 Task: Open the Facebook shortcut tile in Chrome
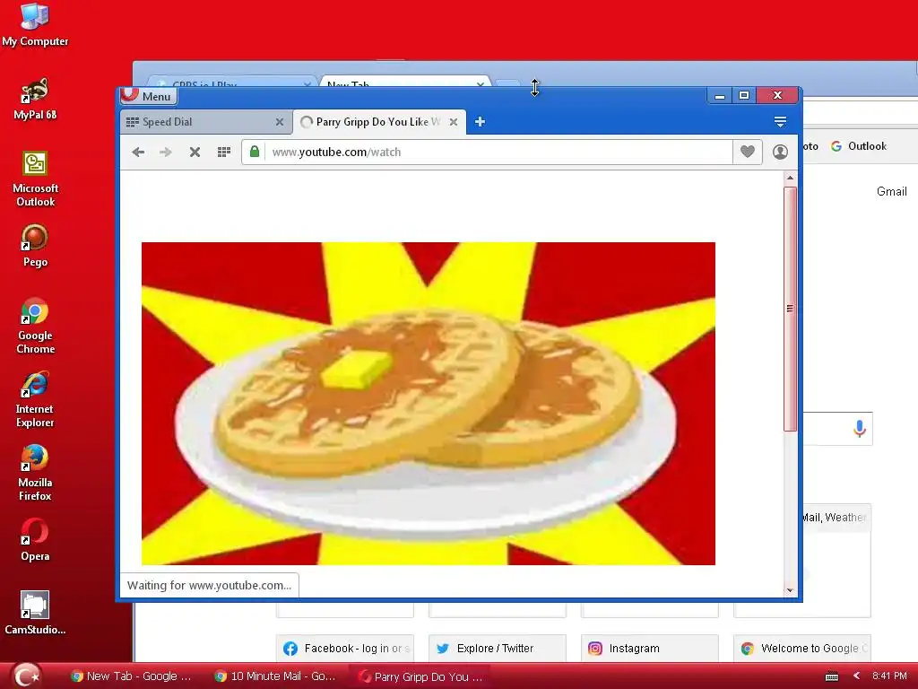[345, 649]
